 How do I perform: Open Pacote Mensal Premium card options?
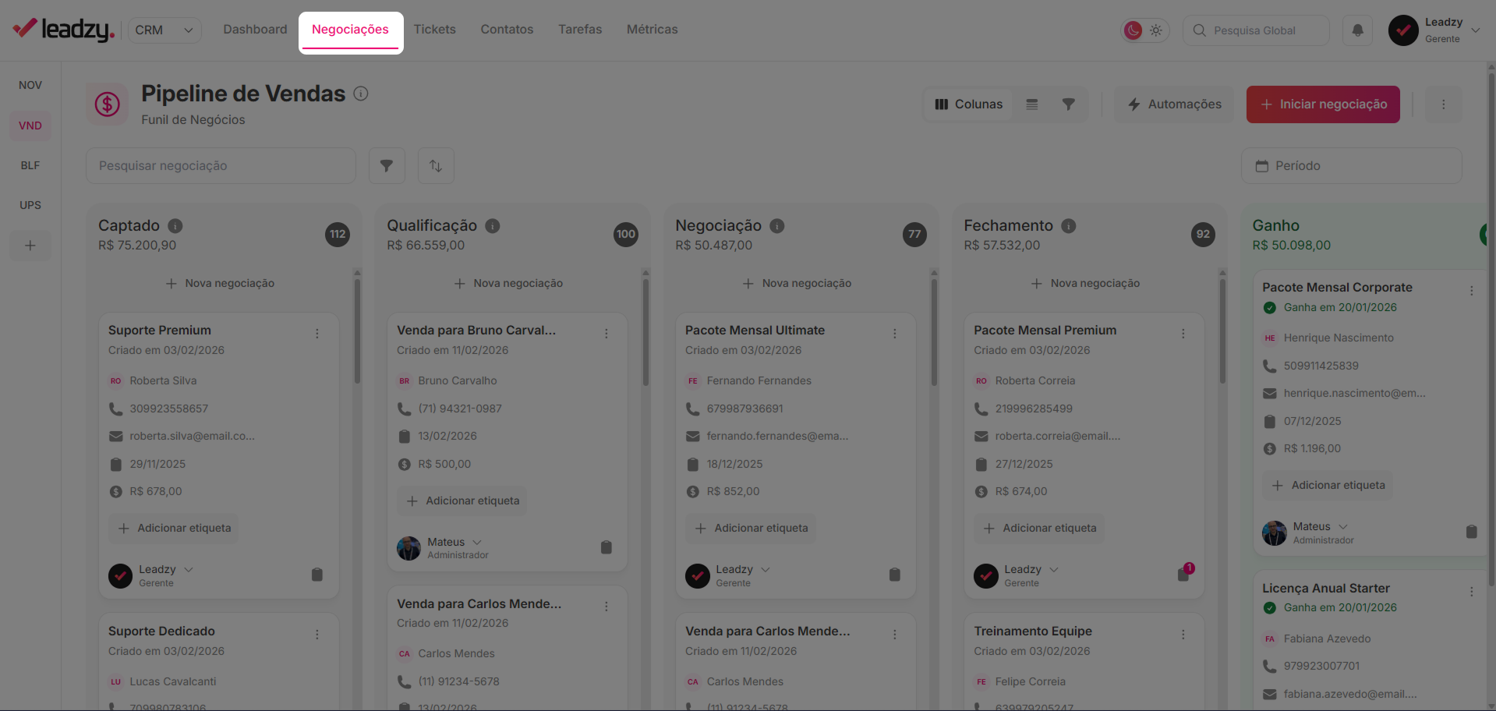(1183, 334)
